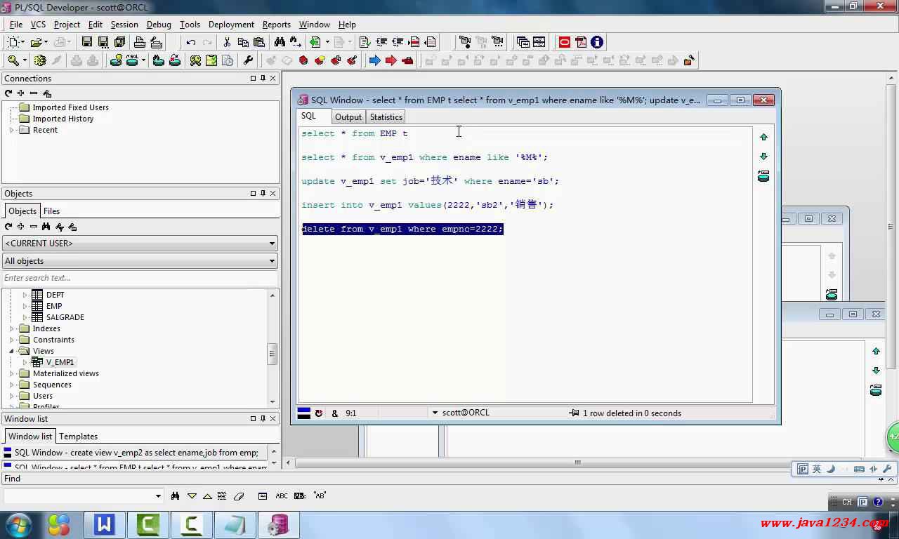Viewport: 899px width, 539px height.
Task: Click the wrench Preferences icon
Action: point(248,60)
